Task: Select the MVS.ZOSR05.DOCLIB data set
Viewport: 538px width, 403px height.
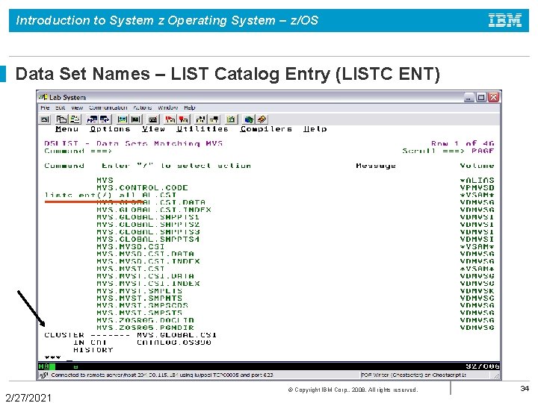Action: [145, 320]
